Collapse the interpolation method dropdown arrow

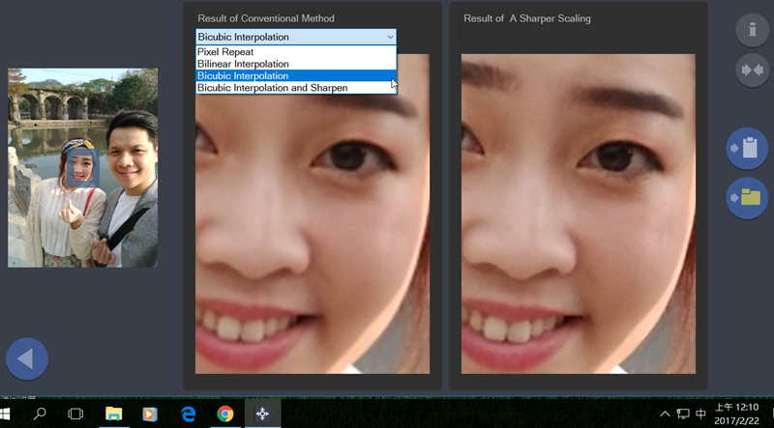click(389, 37)
